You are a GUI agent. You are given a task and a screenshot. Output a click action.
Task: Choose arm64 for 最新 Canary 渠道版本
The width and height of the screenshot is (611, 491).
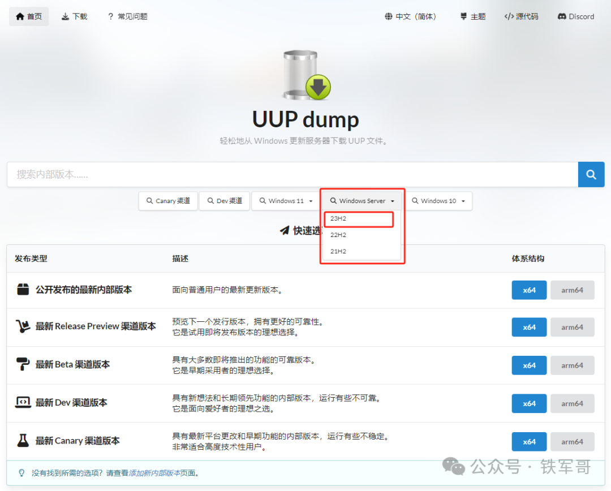(573, 442)
